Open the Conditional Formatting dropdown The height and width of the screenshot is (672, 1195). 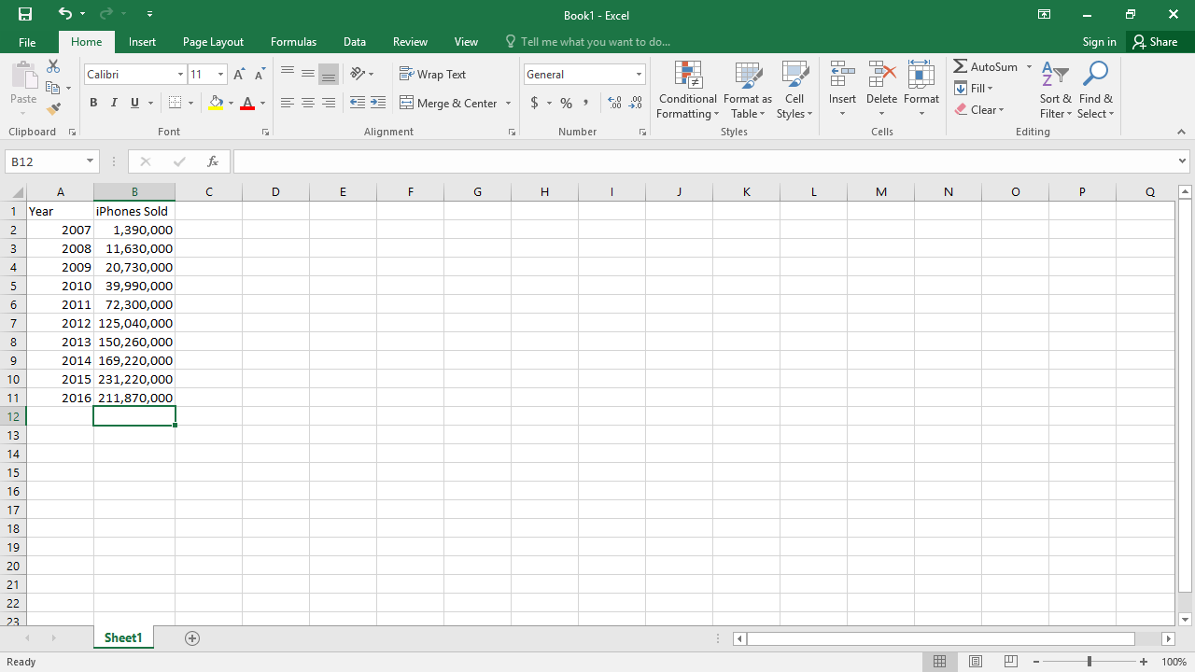(687, 90)
